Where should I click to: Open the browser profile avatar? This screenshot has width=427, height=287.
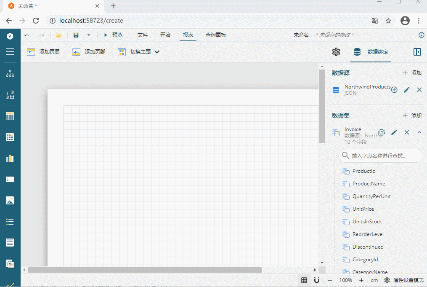(405, 21)
